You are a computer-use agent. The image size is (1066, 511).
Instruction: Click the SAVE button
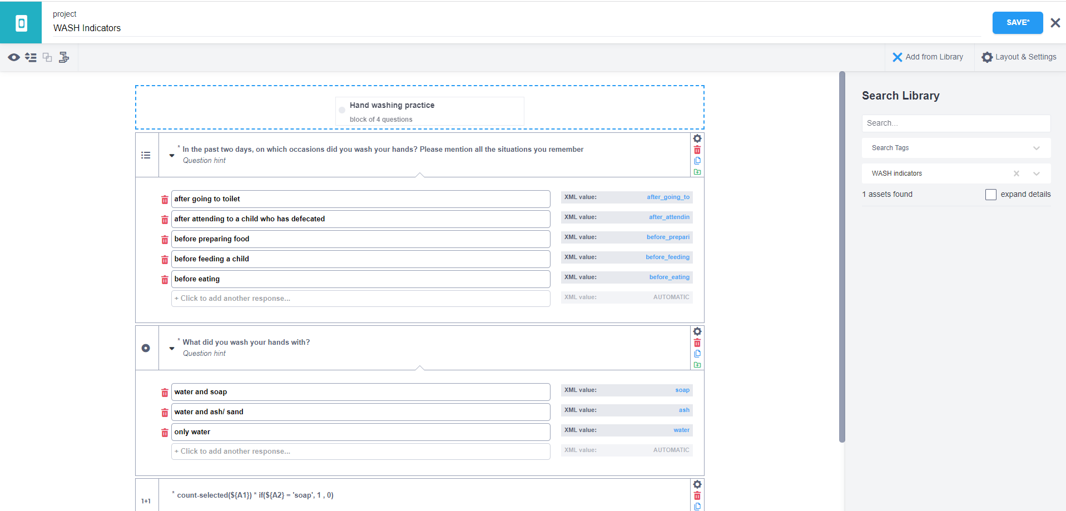click(1017, 22)
